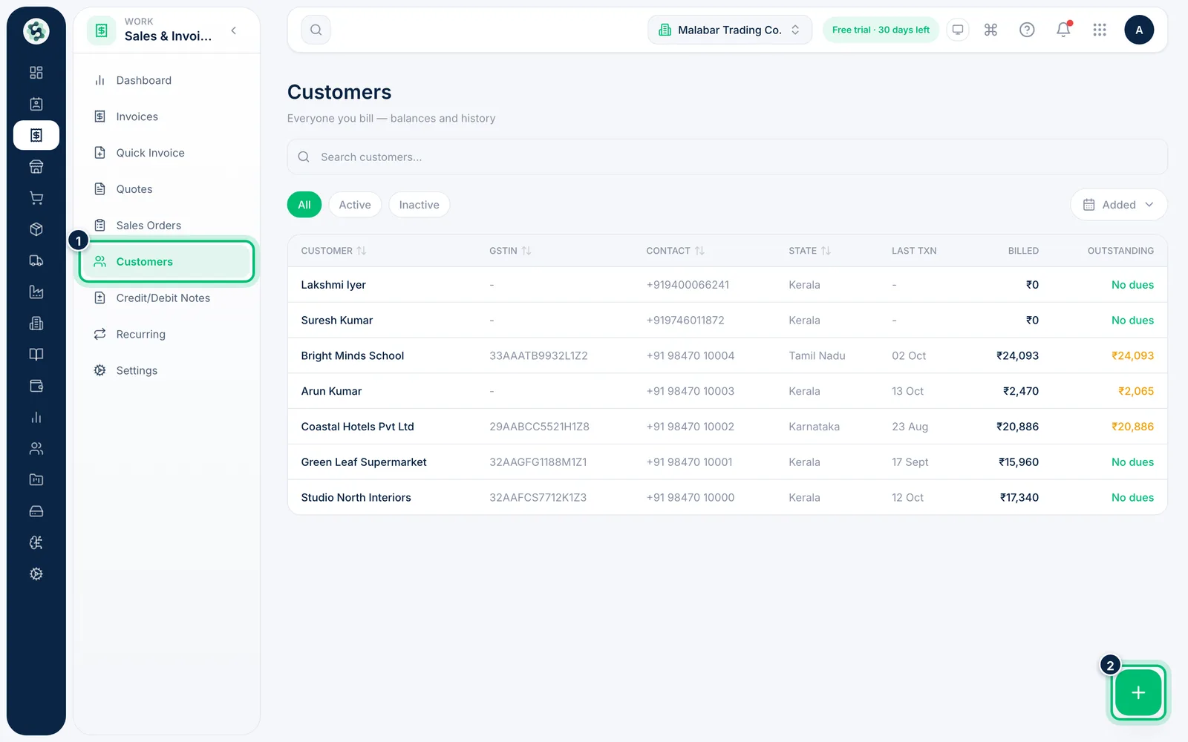The width and height of the screenshot is (1188, 742).
Task: Open Credit/Debit Notes in the sidebar
Action: click(x=167, y=298)
